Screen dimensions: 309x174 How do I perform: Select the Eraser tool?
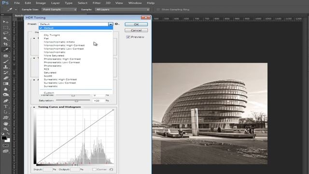coord(6,78)
